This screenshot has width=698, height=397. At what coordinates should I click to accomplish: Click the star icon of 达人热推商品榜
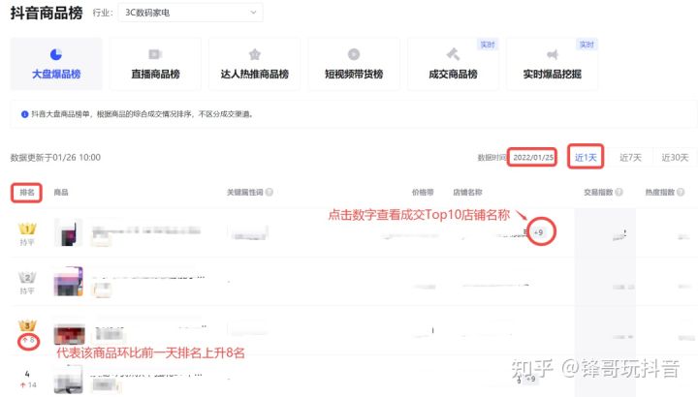tap(255, 54)
